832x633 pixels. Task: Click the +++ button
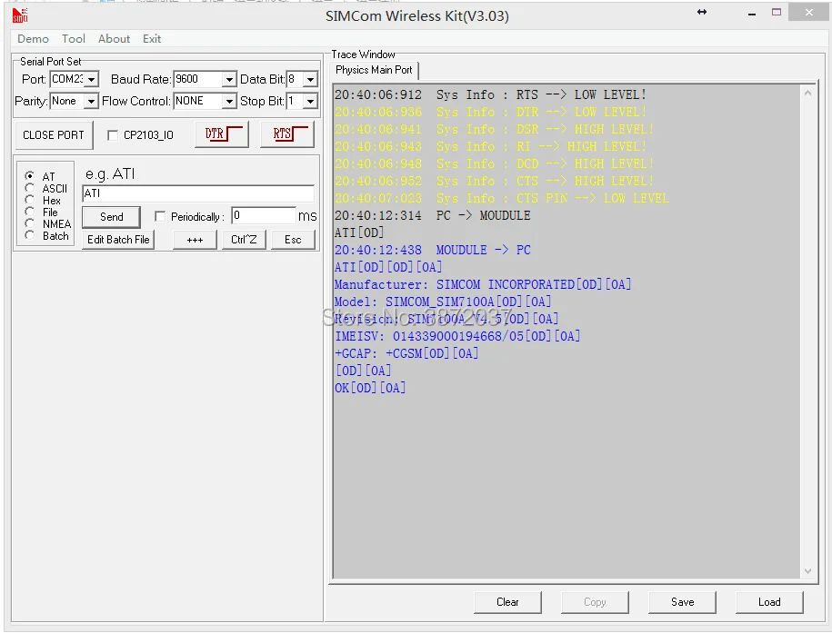[x=195, y=240]
